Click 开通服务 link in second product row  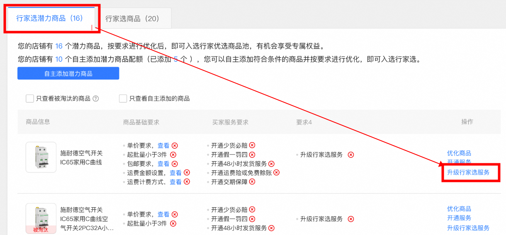(x=459, y=218)
